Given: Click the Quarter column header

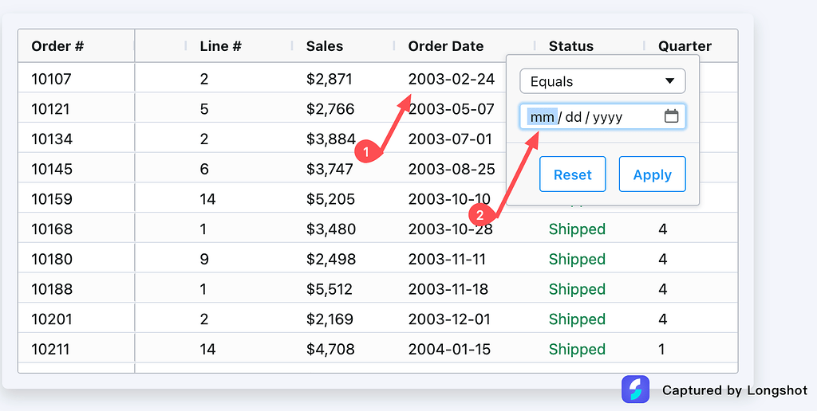Looking at the screenshot, I should [685, 46].
